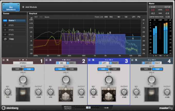This screenshot has width=175, height=111.
Task: Select the Saturator A module tile
Action: point(11,7)
